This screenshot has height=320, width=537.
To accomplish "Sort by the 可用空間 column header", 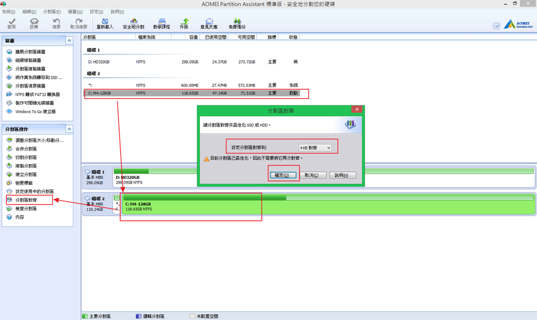I will coord(243,37).
